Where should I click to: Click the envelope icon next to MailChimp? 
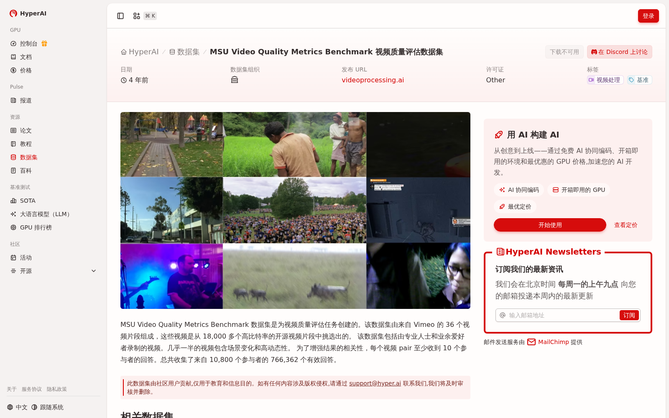[x=531, y=342]
